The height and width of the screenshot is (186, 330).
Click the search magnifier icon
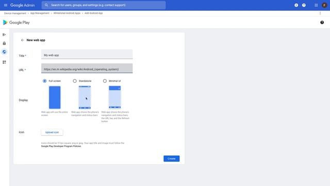point(46,5)
